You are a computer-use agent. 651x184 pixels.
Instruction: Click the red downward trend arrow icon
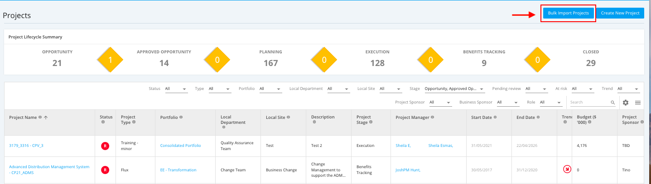click(x=567, y=170)
